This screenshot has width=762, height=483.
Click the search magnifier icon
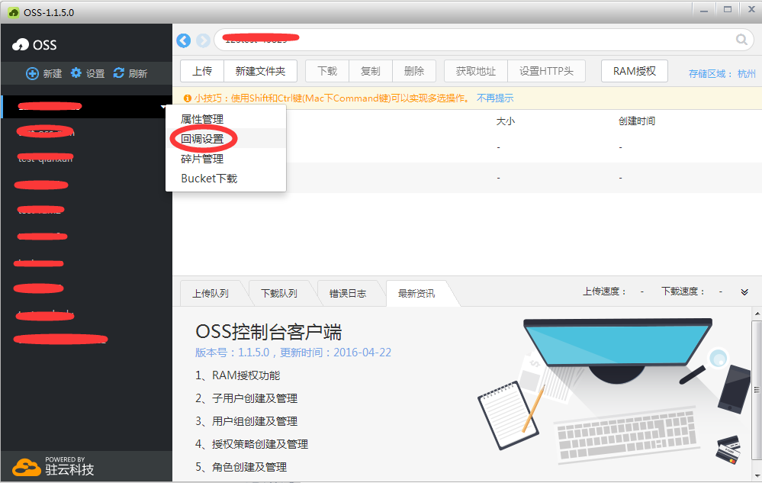741,40
